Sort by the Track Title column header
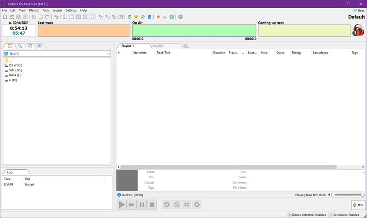The width and height of the screenshot is (367, 218). point(163,53)
